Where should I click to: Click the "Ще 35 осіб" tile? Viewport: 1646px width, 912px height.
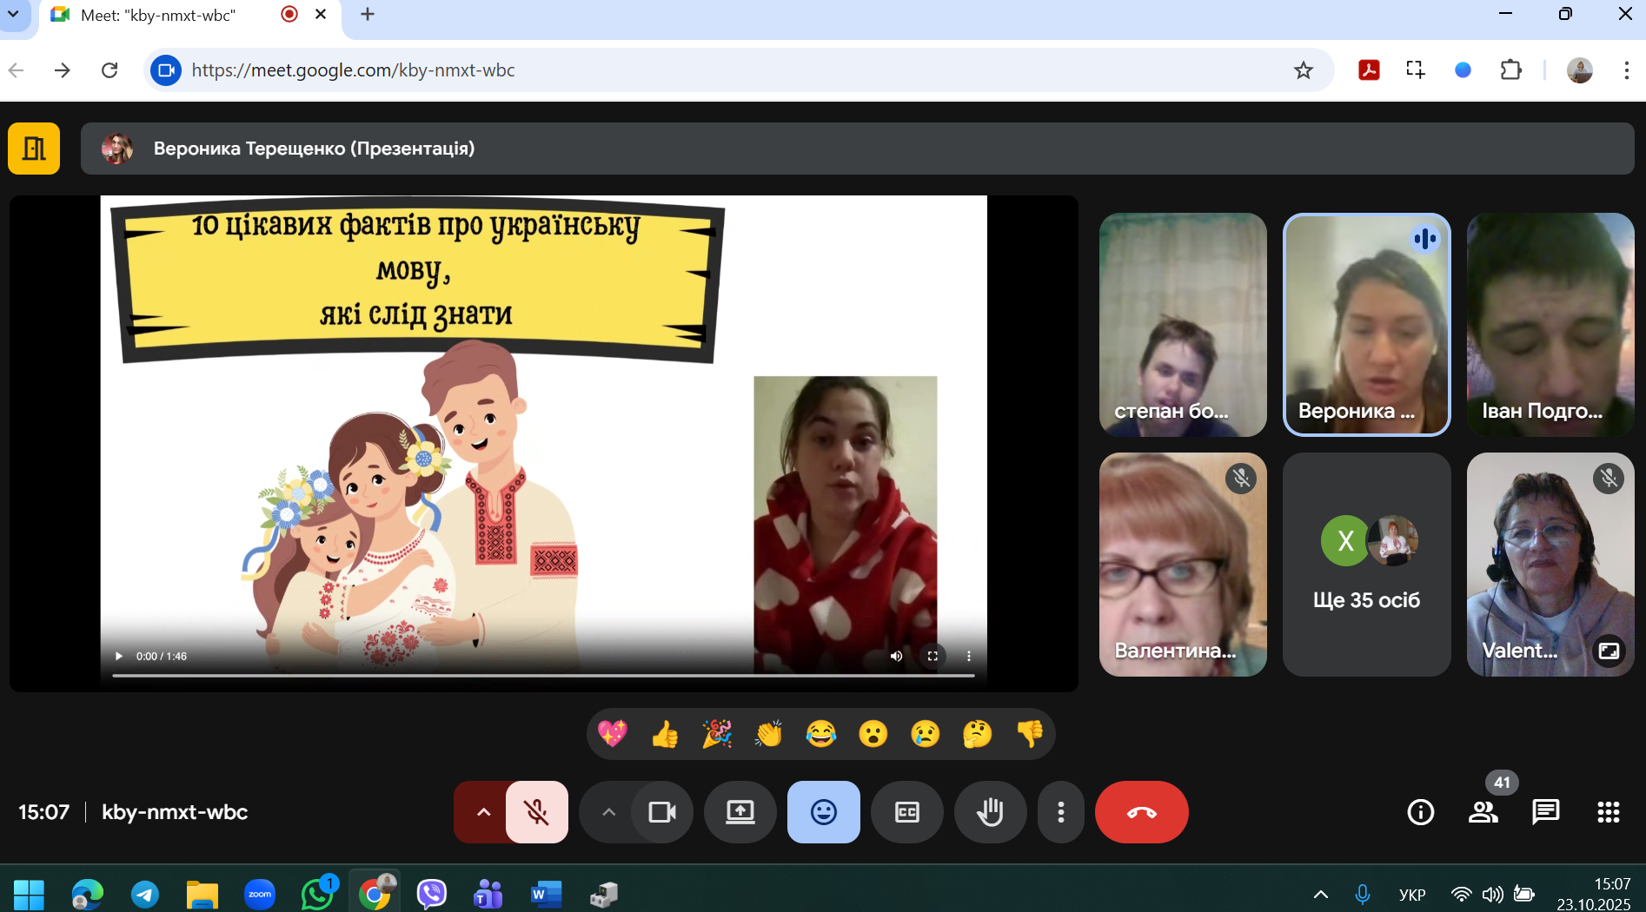coord(1366,565)
